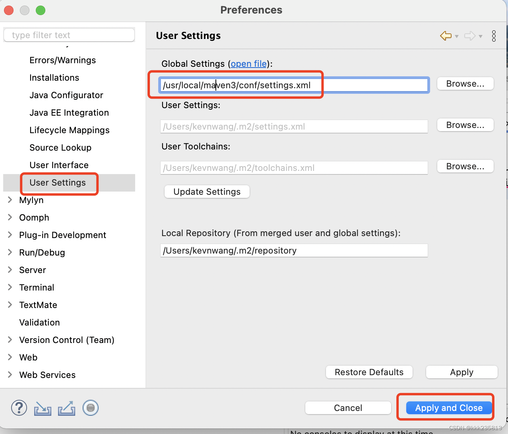Select the User Settings tree item
This screenshot has height=434, width=508.
(58, 182)
